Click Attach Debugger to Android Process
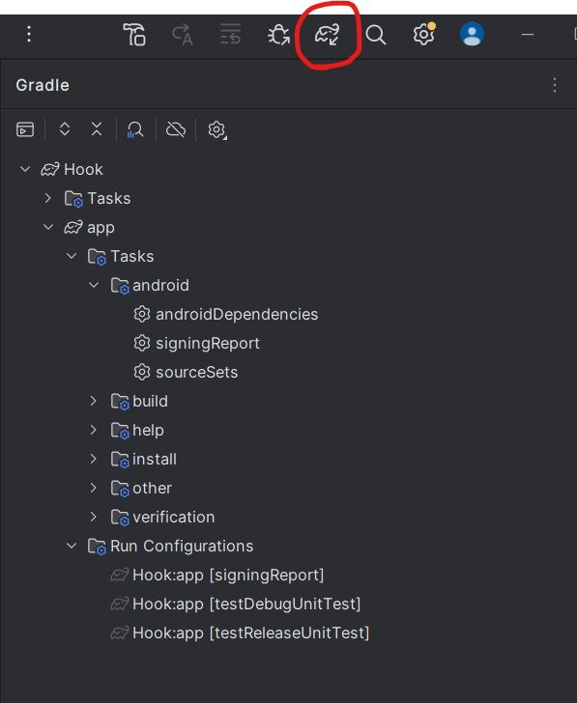 click(278, 35)
